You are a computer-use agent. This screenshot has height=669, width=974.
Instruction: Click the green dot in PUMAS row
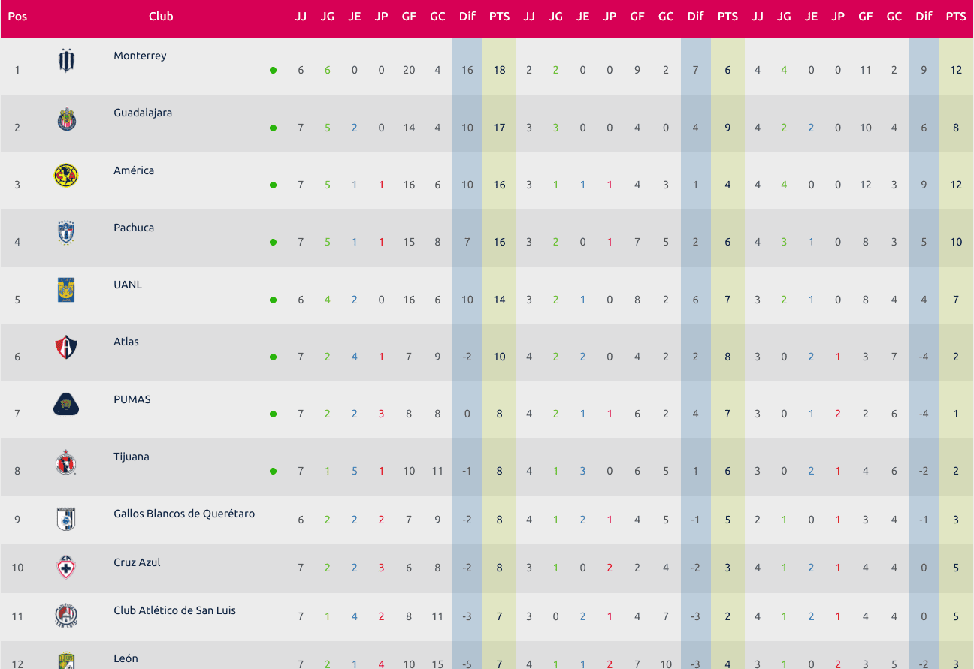(273, 414)
